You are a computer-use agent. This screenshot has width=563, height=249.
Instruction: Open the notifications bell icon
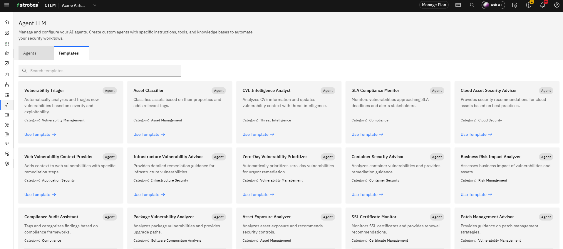tap(543, 5)
